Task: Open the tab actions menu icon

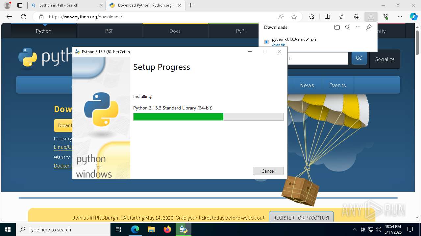Action: 20,5
